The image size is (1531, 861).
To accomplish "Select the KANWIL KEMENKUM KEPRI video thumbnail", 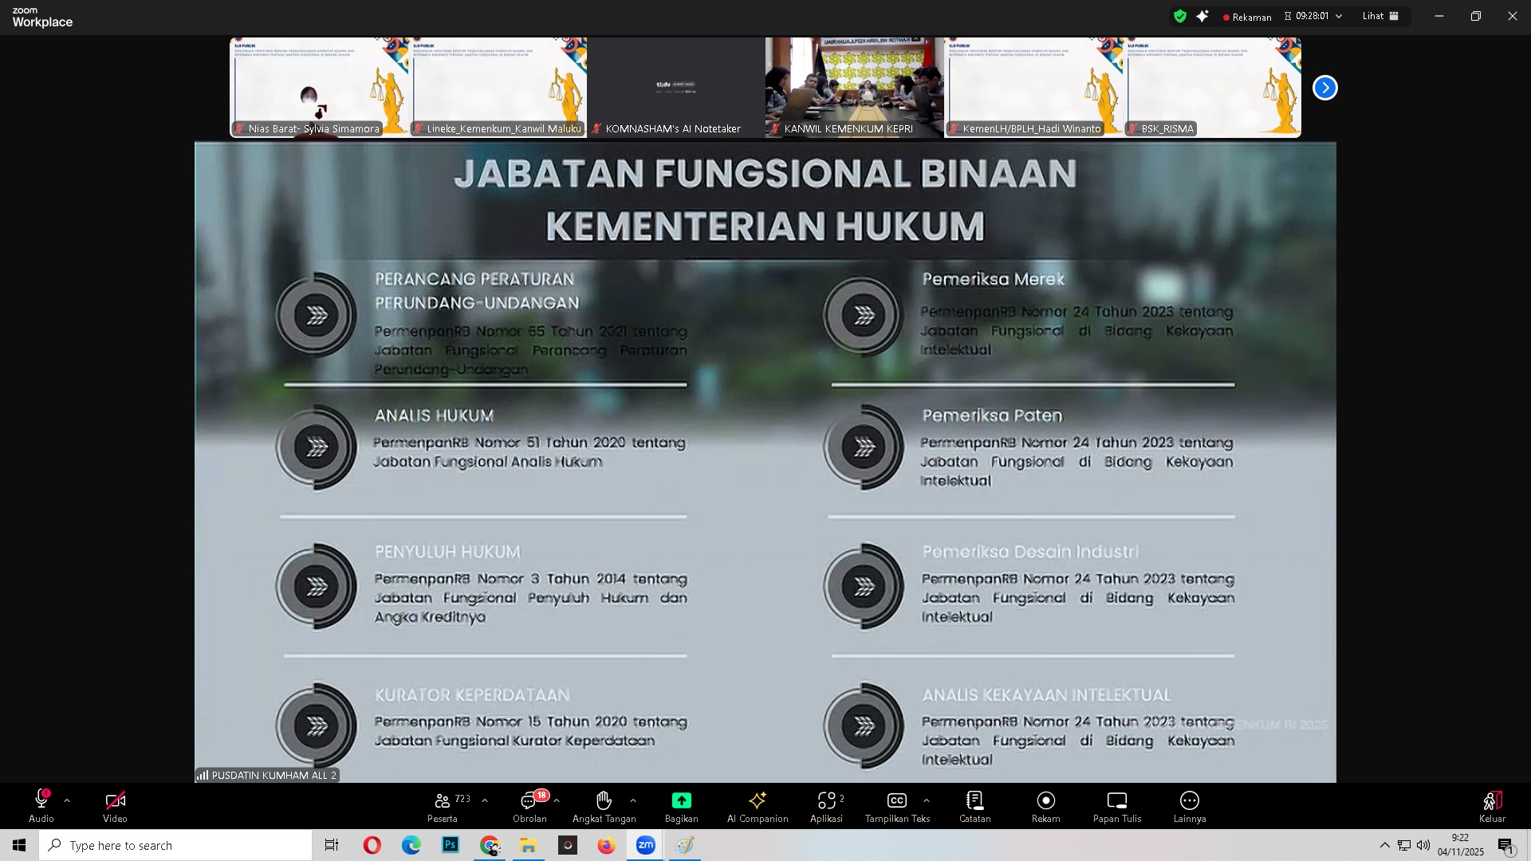I will tap(854, 86).
